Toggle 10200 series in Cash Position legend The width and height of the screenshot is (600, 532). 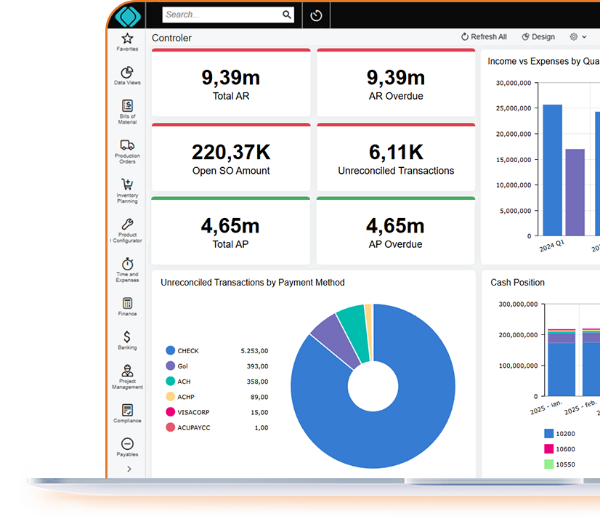[x=549, y=434]
